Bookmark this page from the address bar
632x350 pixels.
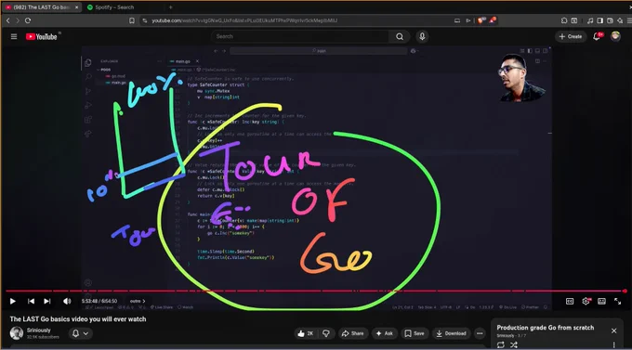point(132,20)
